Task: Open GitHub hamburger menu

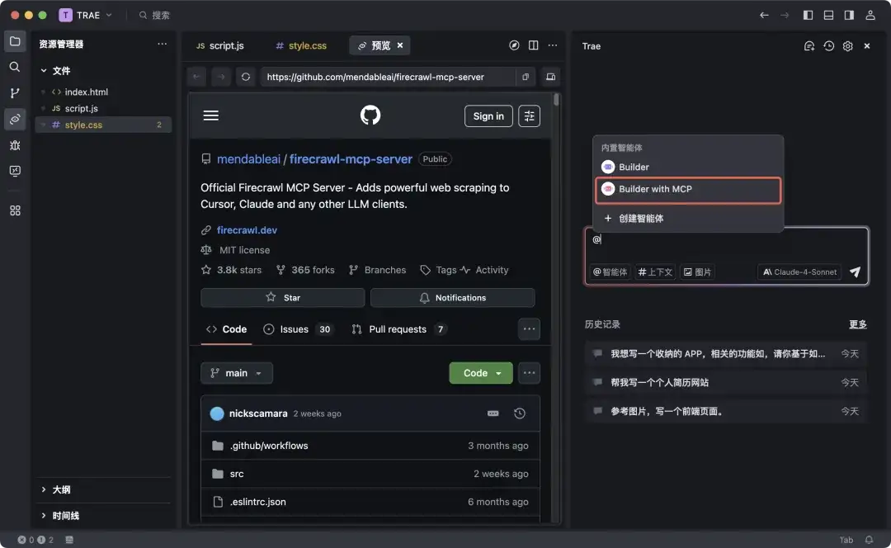Action: coord(211,116)
